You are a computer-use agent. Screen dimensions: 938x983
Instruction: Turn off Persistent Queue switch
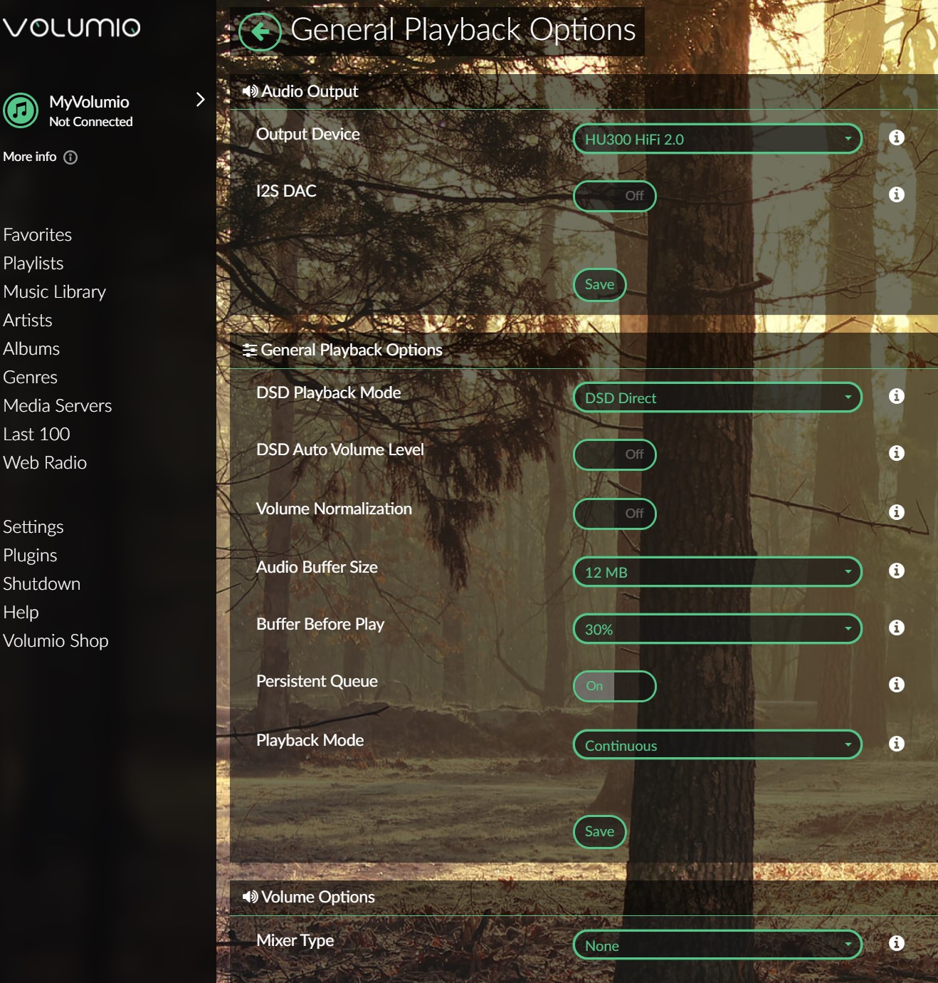[x=615, y=686]
